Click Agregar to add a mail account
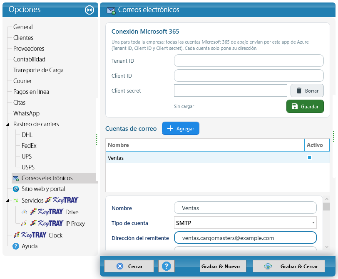 point(180,129)
